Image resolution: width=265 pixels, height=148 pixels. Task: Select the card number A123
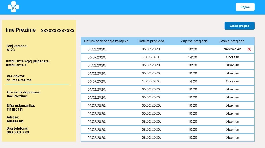(x=10, y=50)
